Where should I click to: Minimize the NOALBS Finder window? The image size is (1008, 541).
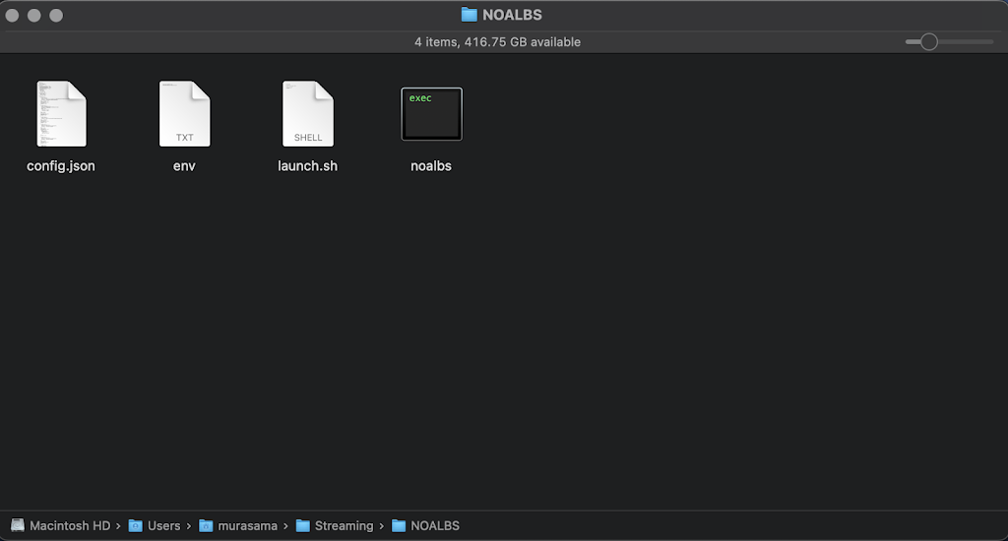tap(34, 16)
